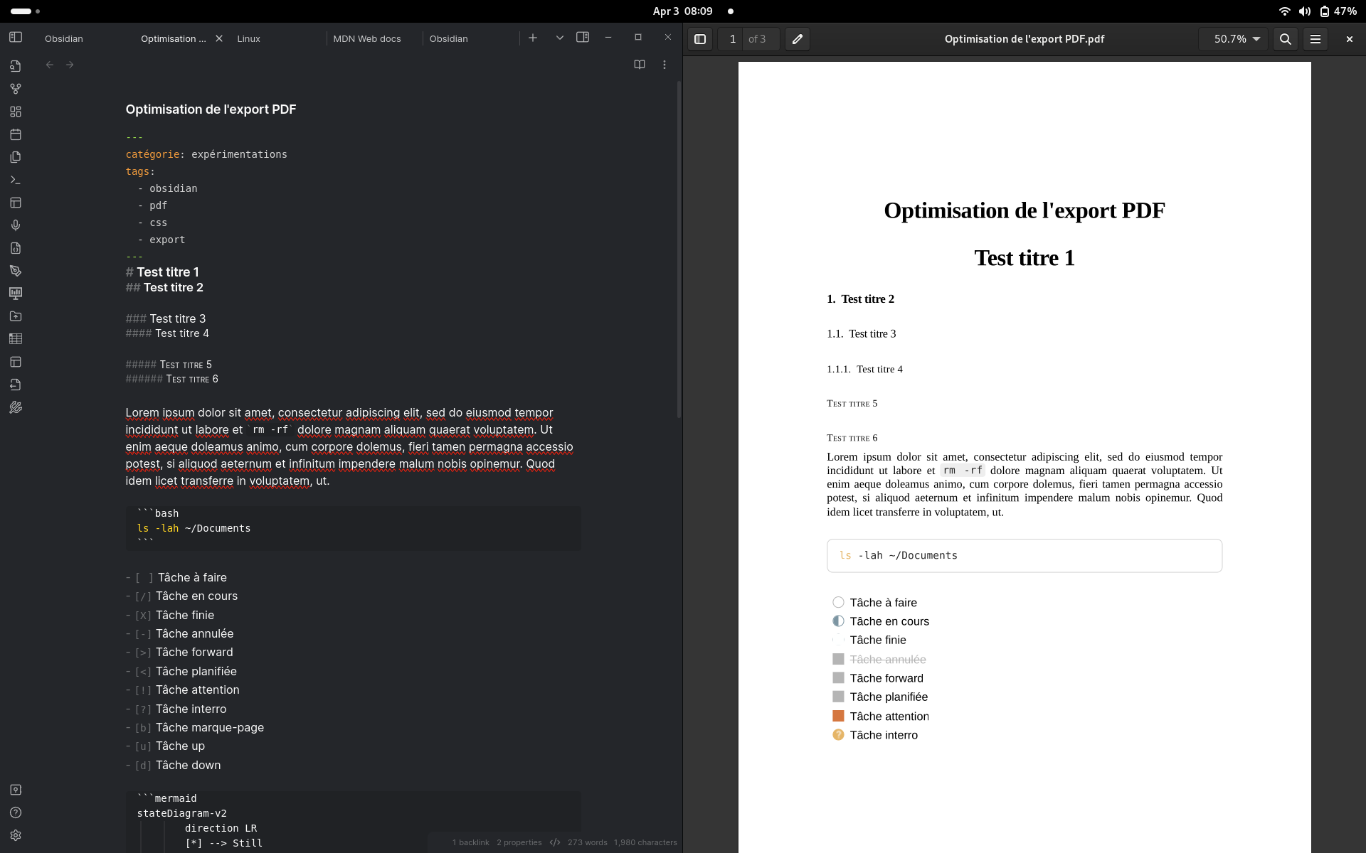Open PDF annotation pencil tool
Screen dimensions: 1366x853
click(798, 39)
